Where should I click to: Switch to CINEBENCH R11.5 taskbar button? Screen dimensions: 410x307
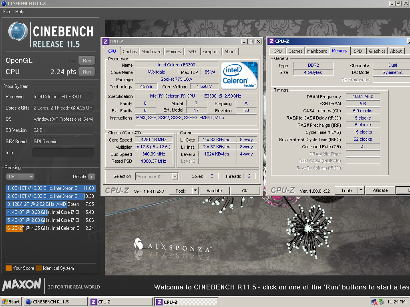[55, 302]
